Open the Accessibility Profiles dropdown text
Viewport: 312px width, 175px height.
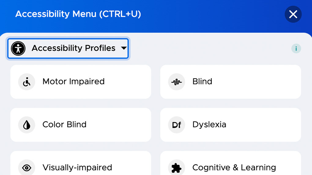pos(73,48)
